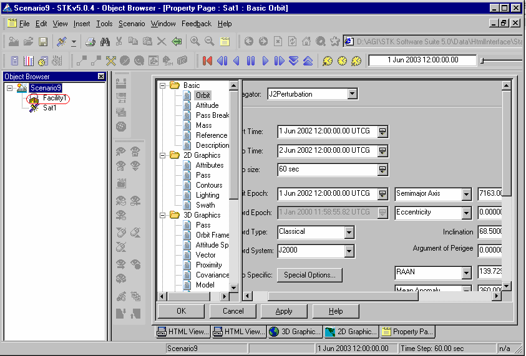Click the Cancel button
The height and width of the screenshot is (356, 526).
(233, 311)
